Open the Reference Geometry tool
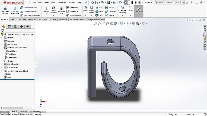This screenshot has width=207, height=116. [122, 10]
